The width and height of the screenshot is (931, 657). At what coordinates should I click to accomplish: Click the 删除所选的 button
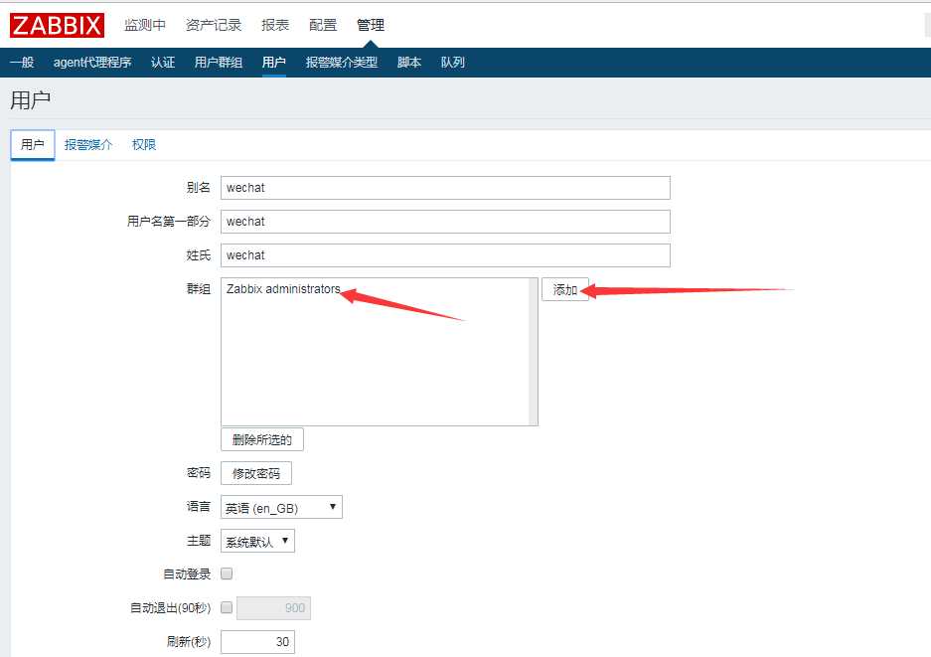(x=262, y=439)
